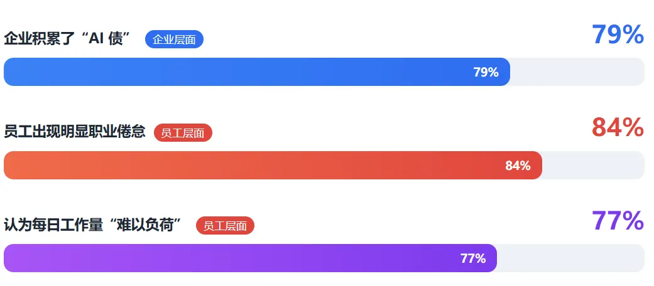Click the white 77% label inside purple bar

coord(473,258)
